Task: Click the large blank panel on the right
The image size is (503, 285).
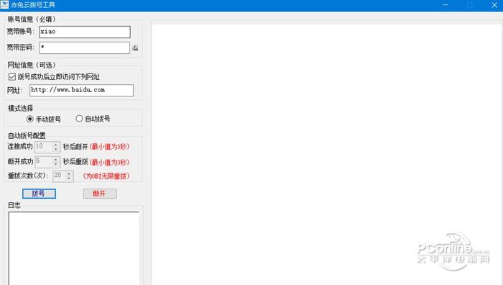Action: coord(327,153)
